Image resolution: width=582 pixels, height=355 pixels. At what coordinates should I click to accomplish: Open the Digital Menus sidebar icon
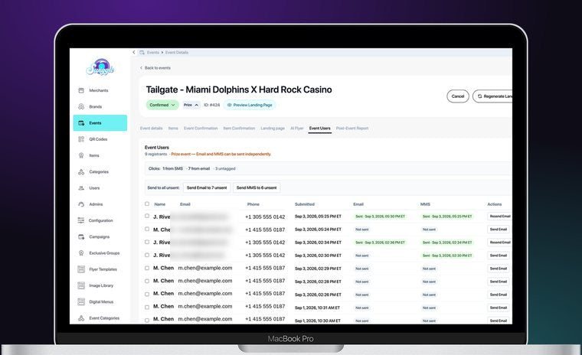[x=81, y=301]
